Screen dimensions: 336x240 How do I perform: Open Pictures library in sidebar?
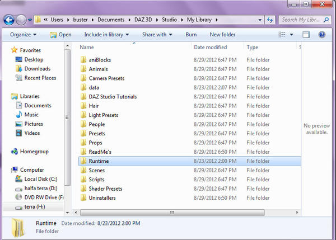click(x=34, y=124)
